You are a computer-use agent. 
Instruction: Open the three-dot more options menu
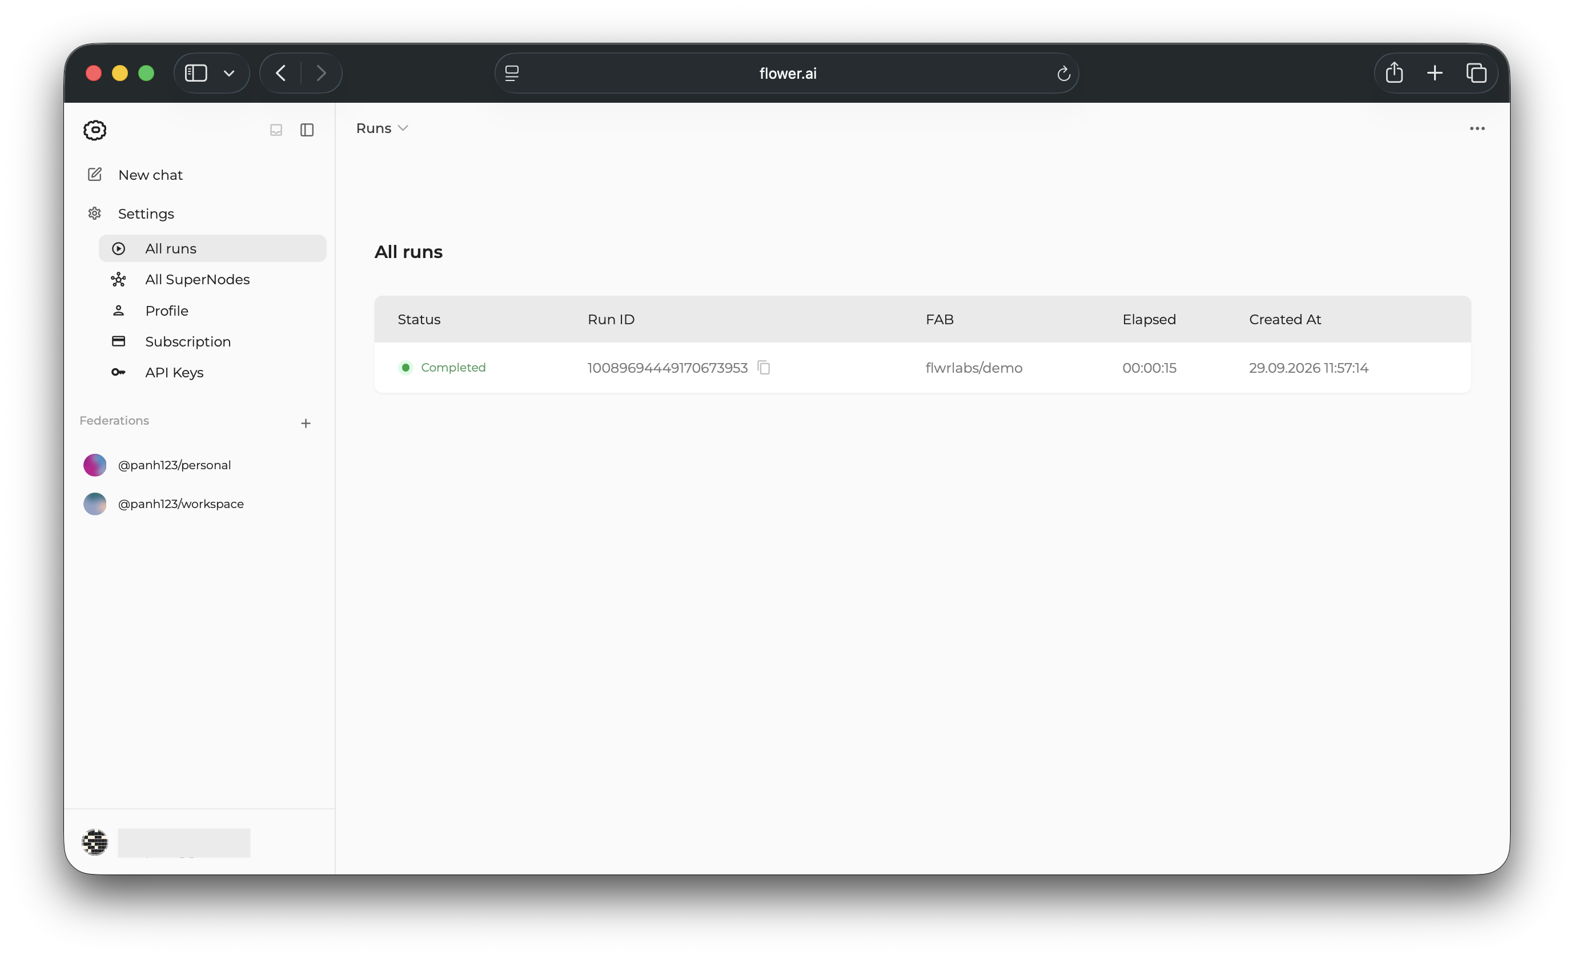pyautogui.click(x=1477, y=129)
